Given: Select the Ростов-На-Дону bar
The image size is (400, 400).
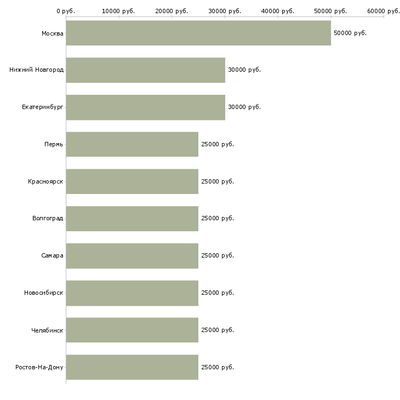Looking at the screenshot, I should (132, 367).
